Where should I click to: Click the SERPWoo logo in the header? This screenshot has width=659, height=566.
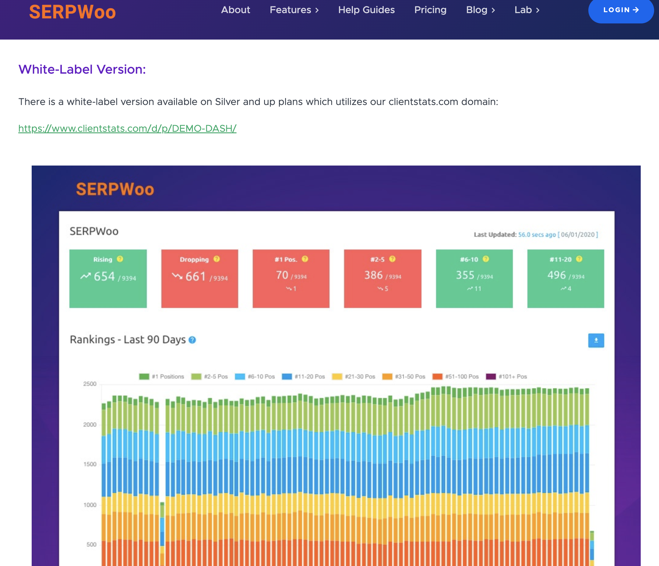(x=72, y=12)
